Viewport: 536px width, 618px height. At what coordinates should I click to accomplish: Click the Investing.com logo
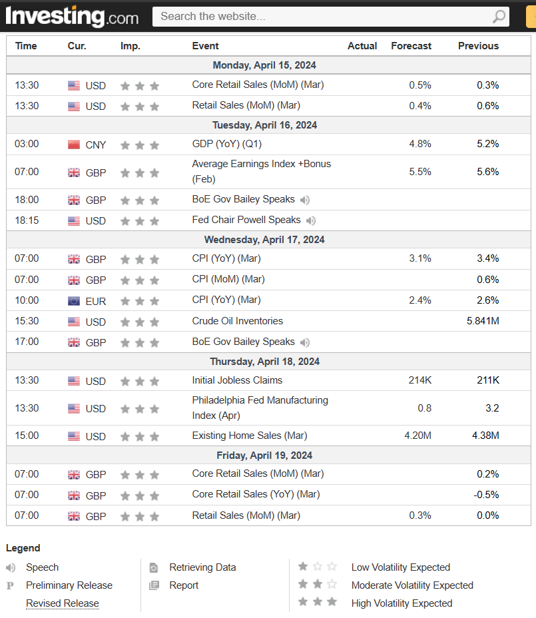(72, 16)
